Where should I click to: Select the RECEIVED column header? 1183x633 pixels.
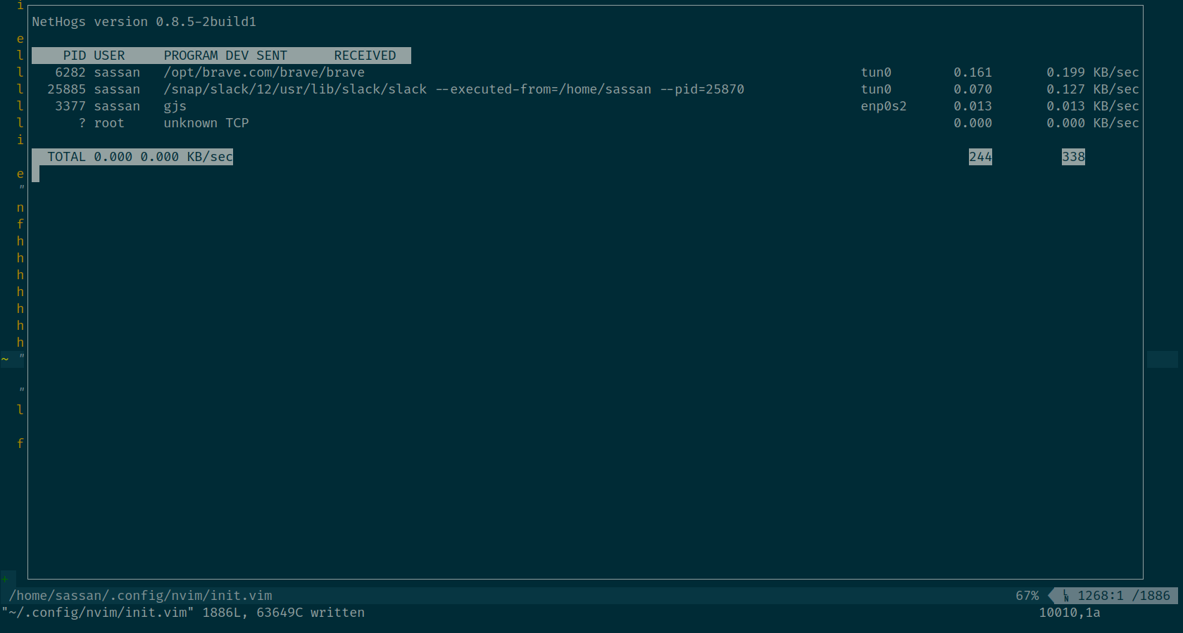tap(365, 55)
